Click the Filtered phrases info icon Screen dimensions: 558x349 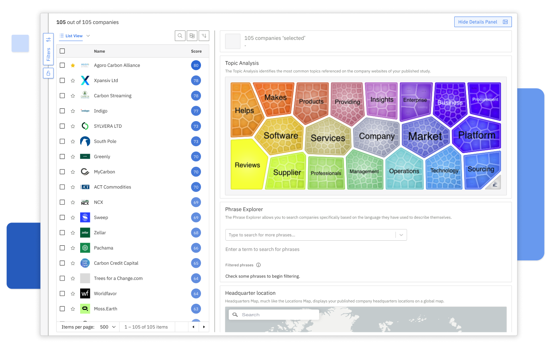click(x=258, y=265)
